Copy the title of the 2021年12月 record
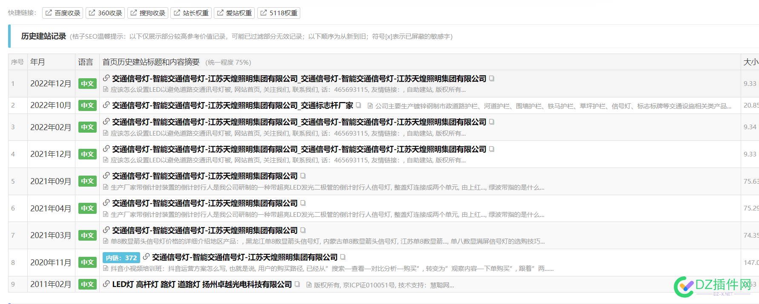The image size is (759, 304). click(492, 149)
